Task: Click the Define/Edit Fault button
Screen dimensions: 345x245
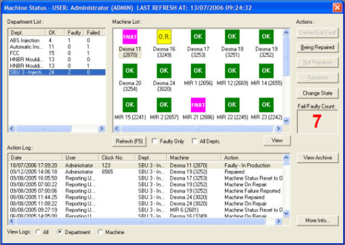Action: 318,33
